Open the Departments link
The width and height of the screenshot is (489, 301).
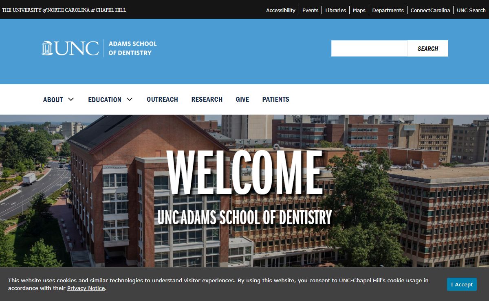[x=388, y=10]
